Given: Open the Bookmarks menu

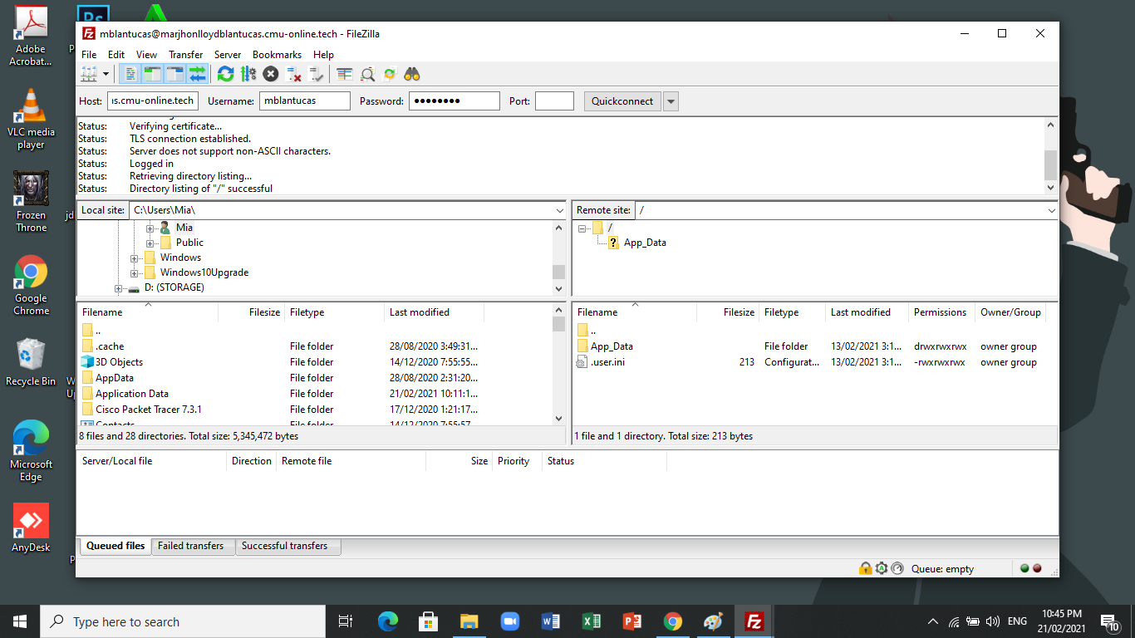Looking at the screenshot, I should pyautogui.click(x=277, y=55).
